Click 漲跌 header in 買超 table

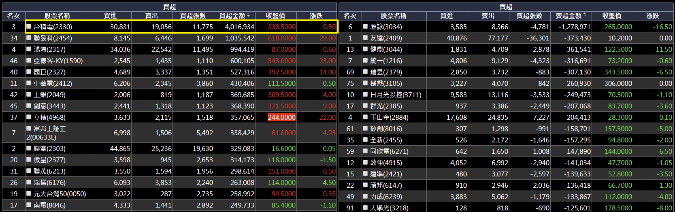(316, 16)
